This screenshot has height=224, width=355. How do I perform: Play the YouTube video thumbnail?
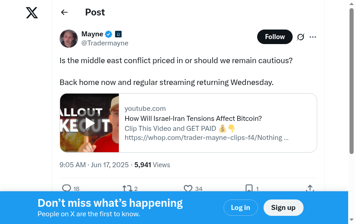(x=90, y=123)
